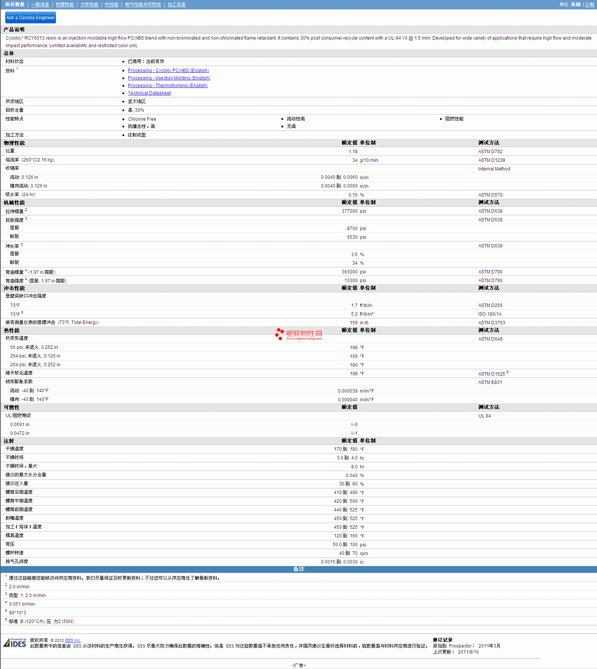Select the Internal Method text
This screenshot has width=597, height=669.
(x=494, y=169)
